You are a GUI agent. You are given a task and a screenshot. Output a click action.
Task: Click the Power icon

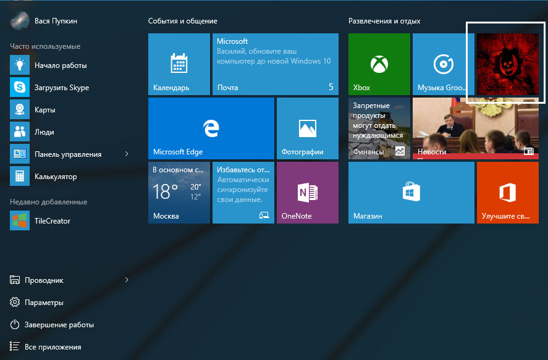15,324
